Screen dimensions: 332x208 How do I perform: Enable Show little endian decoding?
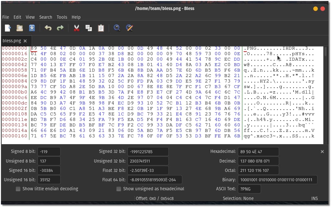pos(18,189)
